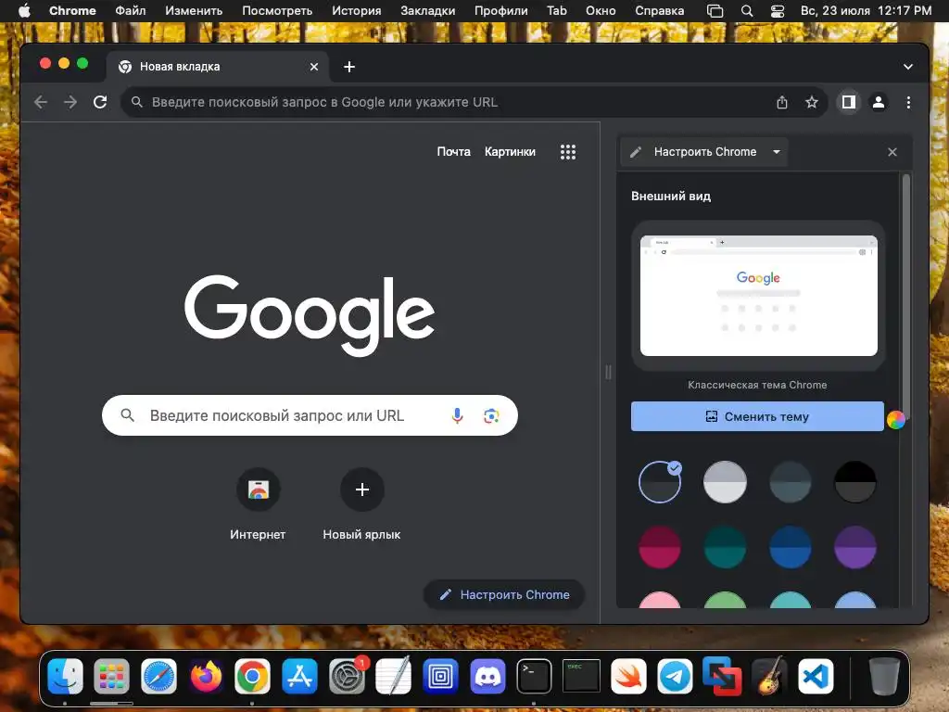Close the Настроить Chrome side panel
The height and width of the screenshot is (712, 949).
(x=892, y=152)
